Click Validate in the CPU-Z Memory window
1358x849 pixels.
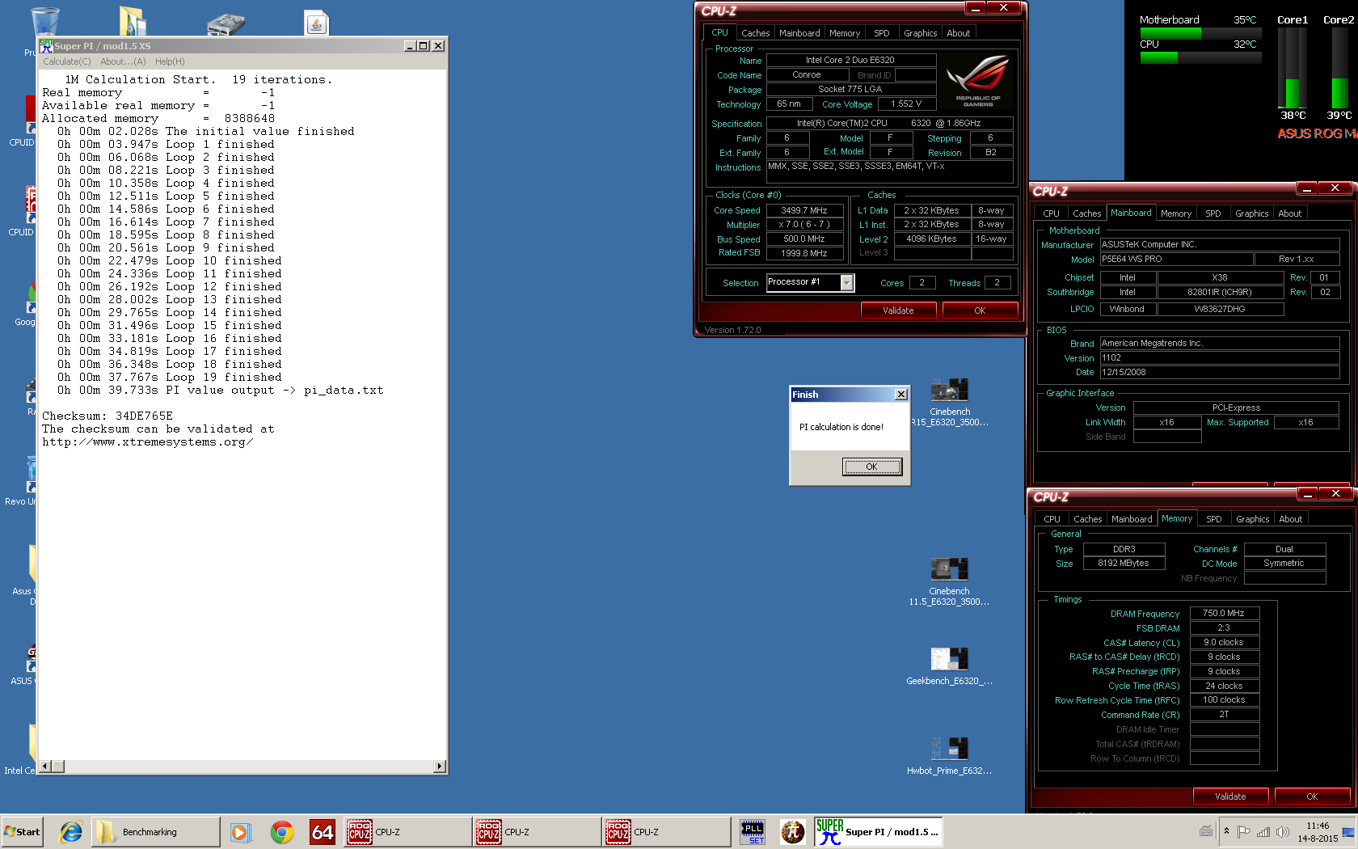(x=1230, y=796)
